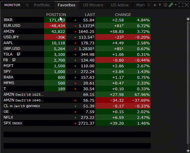Open the US Movers tab
The height and width of the screenshot is (153, 190).
tap(93, 5)
